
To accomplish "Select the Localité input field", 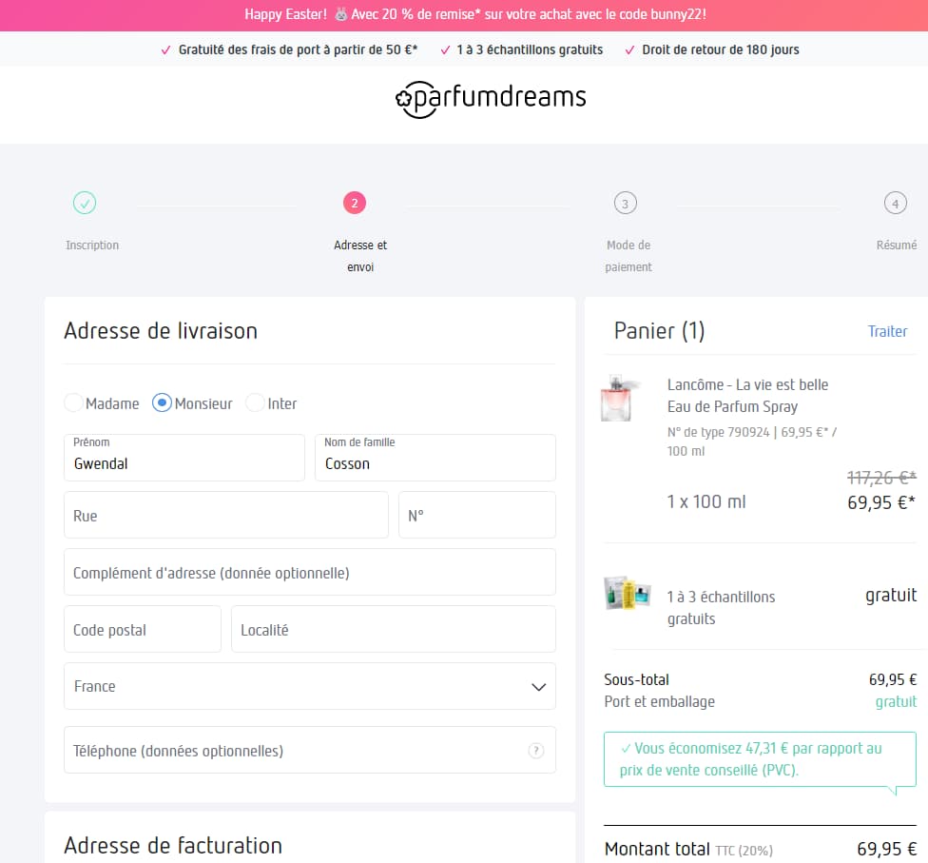I will 393,630.
